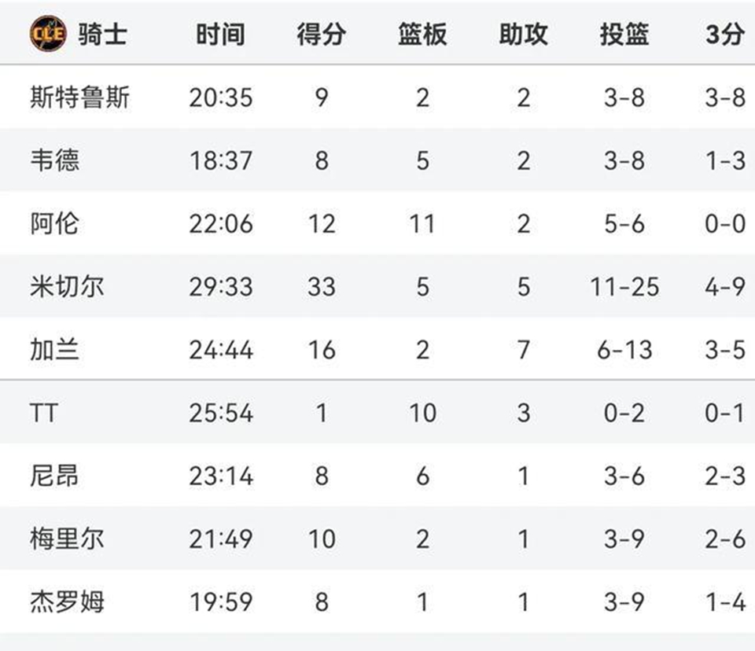Click 米切尔's 33 points cell

(321, 287)
